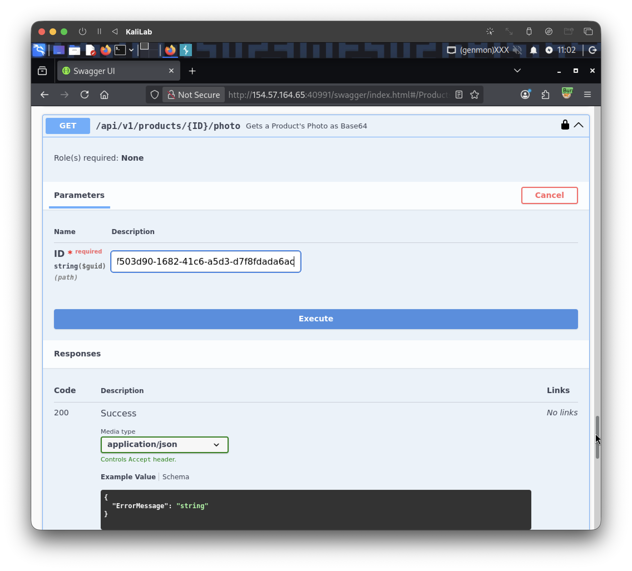Viewport: 632px width, 571px height.
Task: Open the Firefox recent browsing view icon
Action: 42,71
